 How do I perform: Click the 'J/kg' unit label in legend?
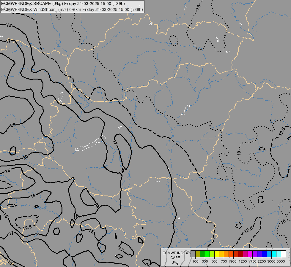coord(175,263)
